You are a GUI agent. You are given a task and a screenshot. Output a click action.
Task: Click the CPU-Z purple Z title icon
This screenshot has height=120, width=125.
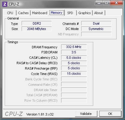click(5, 4)
